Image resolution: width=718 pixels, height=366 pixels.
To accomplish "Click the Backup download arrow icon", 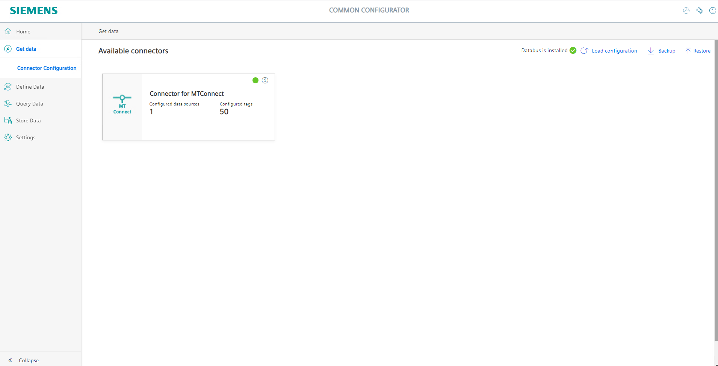I will point(651,51).
